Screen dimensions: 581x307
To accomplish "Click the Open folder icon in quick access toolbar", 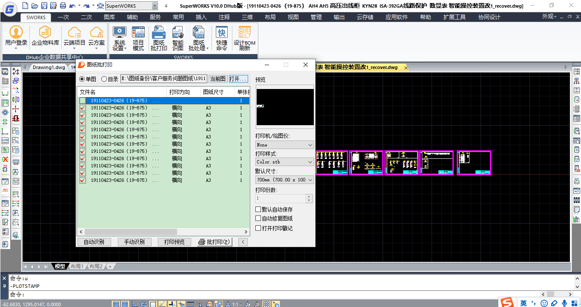I will click(x=34, y=6).
